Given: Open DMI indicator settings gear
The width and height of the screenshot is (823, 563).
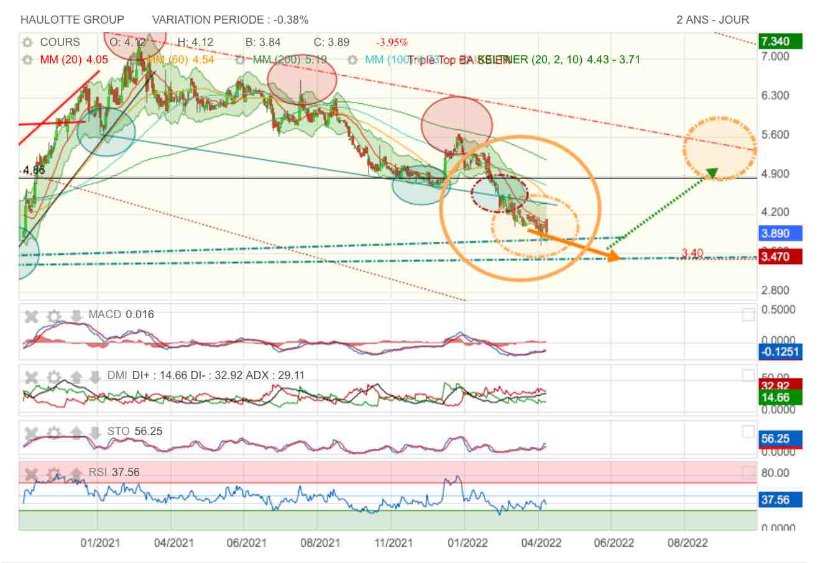Looking at the screenshot, I should (x=54, y=377).
